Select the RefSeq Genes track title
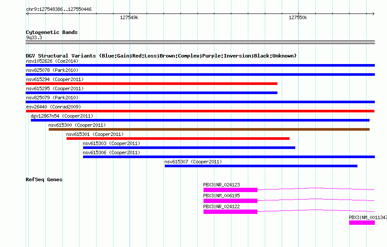Viewport: 387px width, 247px height. click(44, 179)
